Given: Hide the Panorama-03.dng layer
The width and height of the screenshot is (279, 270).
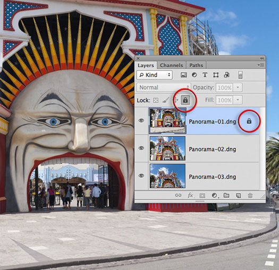Looking at the screenshot, I should tap(141, 176).
